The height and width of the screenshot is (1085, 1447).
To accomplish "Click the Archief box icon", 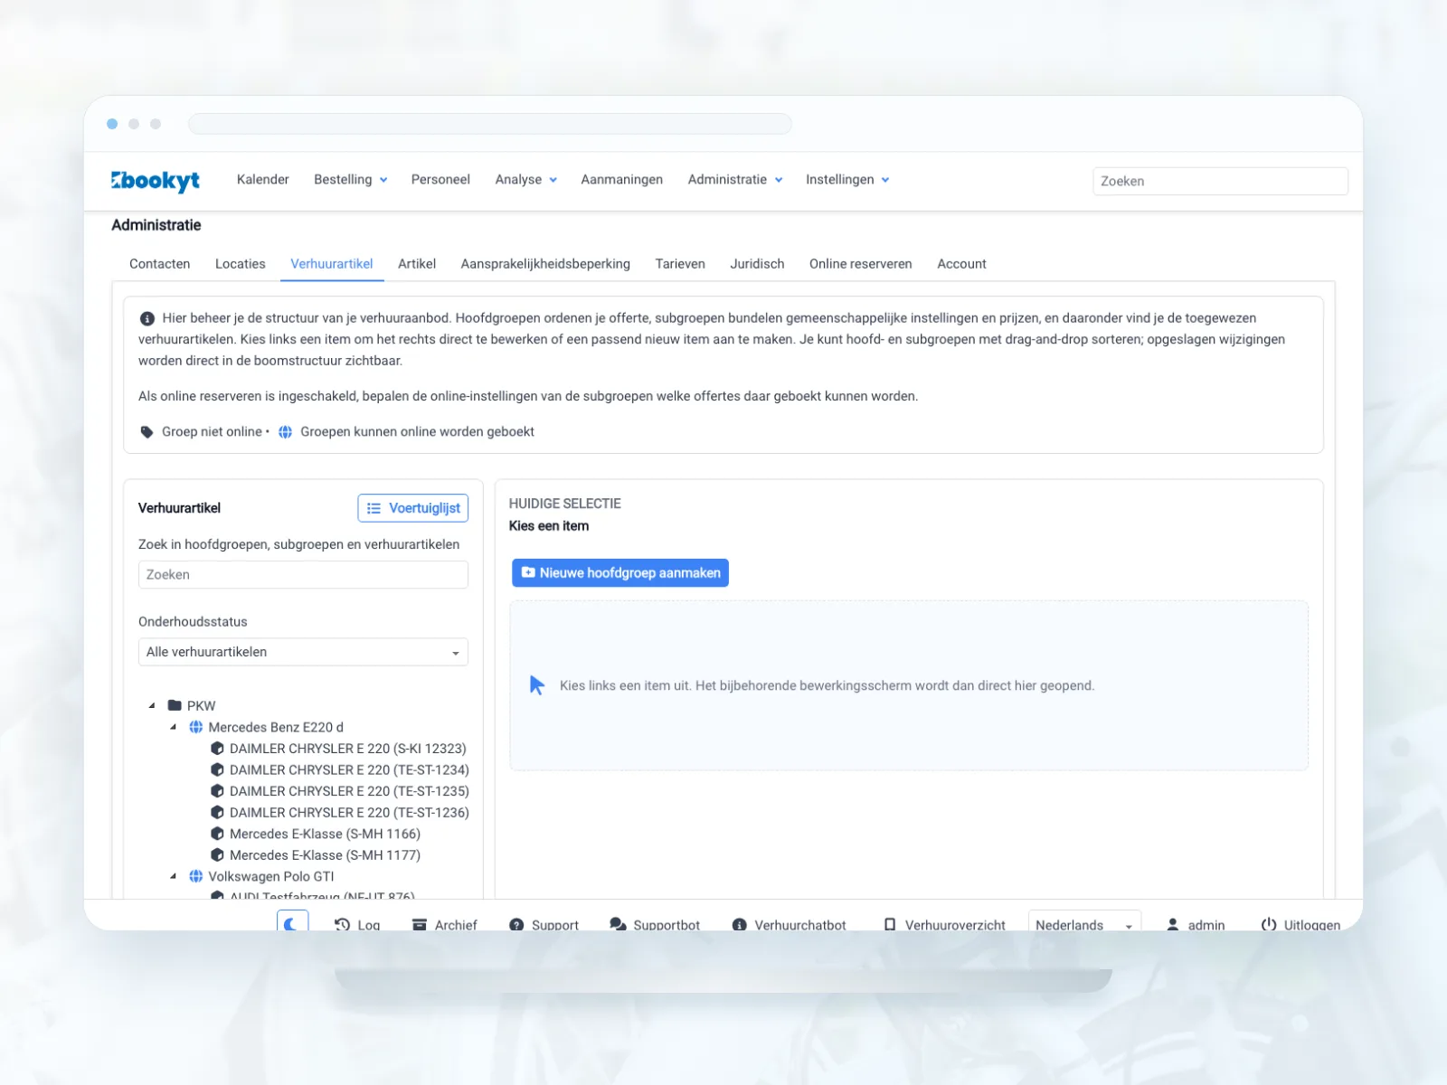I will pyautogui.click(x=420, y=925).
